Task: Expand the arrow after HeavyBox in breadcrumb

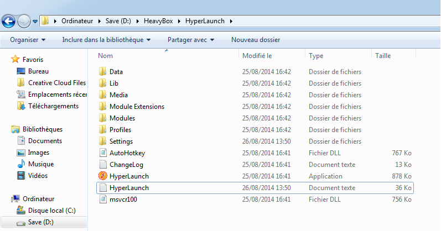Action: point(179,22)
